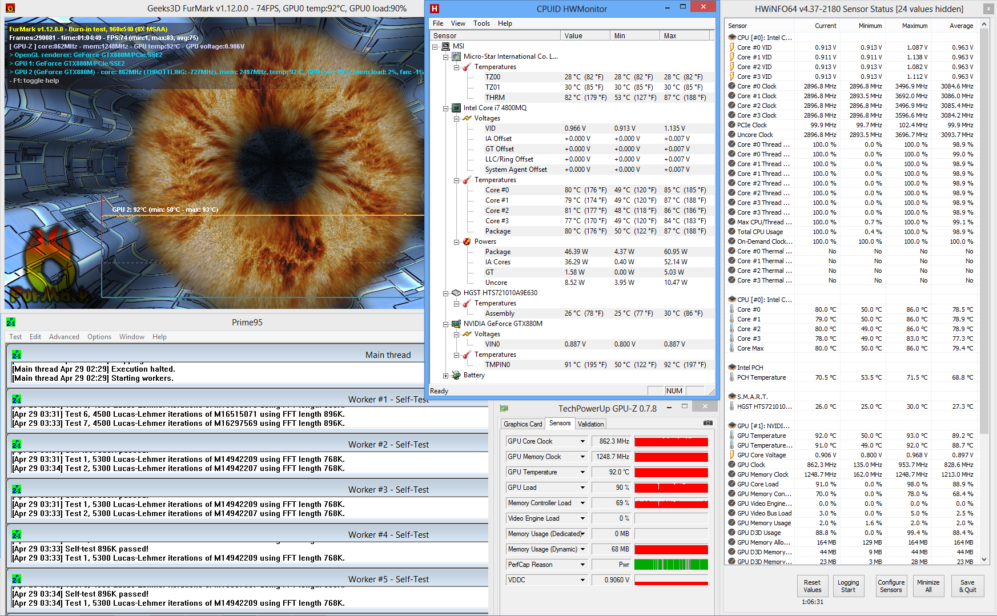Click the Minimize All button in HWiNFO
Image resolution: width=997 pixels, height=616 pixels.
pos(928,586)
